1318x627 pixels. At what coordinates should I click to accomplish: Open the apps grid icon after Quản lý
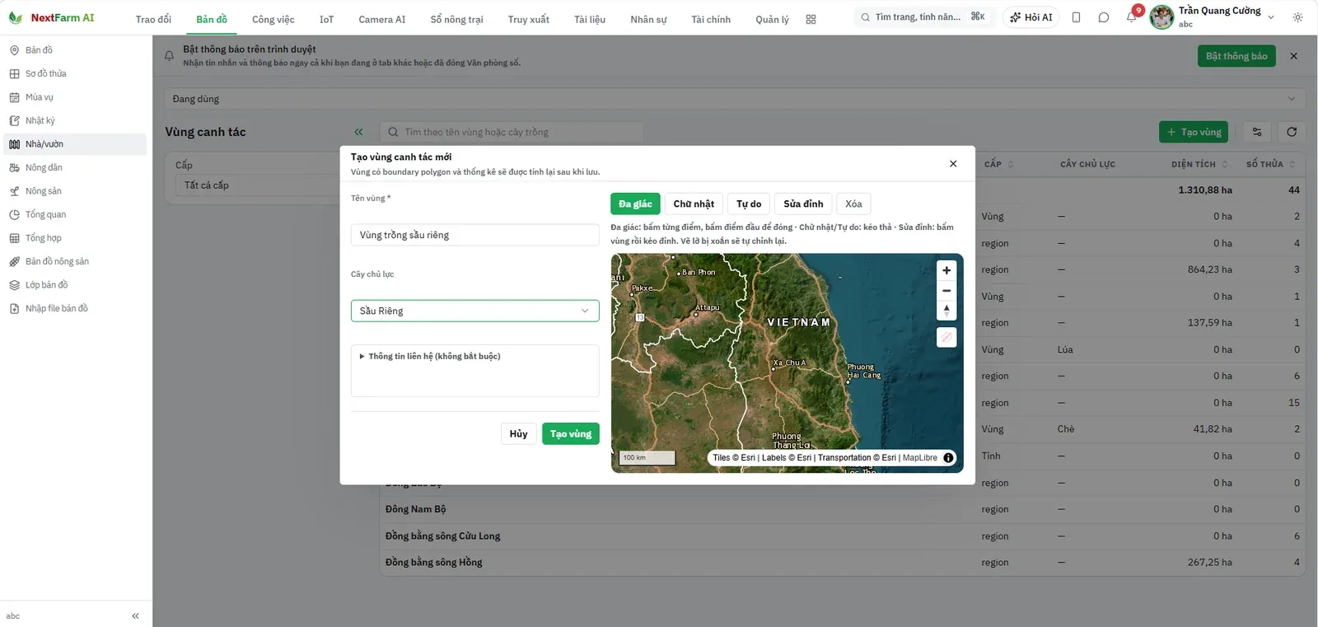(x=811, y=20)
